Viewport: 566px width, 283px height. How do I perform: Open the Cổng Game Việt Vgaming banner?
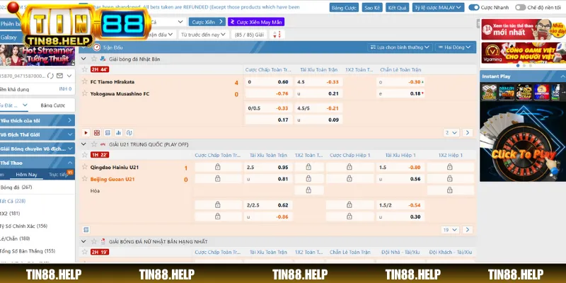524,52
